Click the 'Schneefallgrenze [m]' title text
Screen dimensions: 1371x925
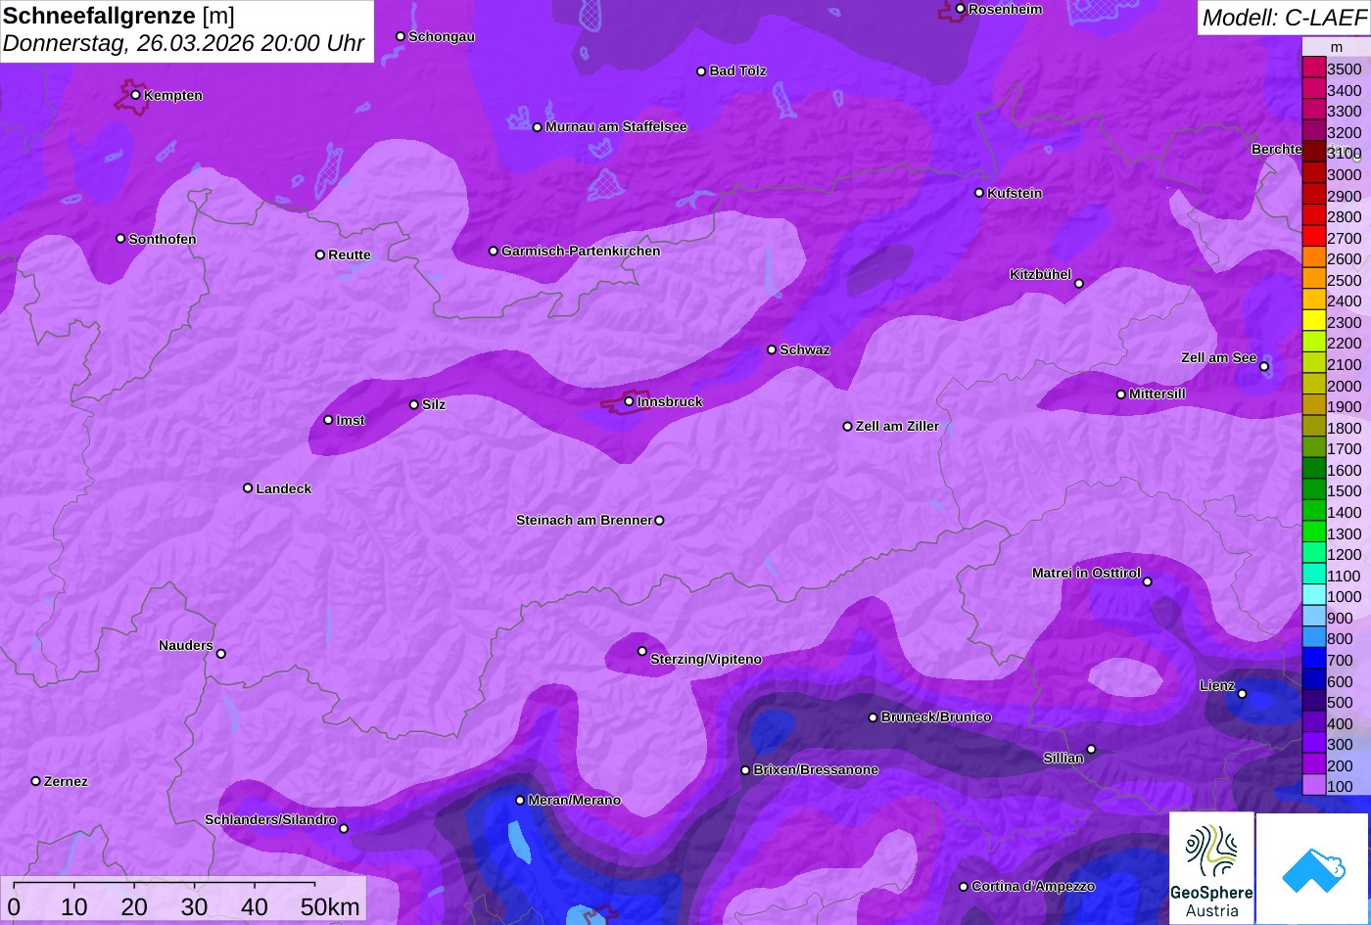(118, 16)
